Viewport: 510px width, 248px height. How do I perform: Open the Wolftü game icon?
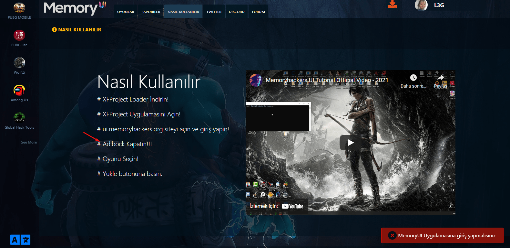19,62
